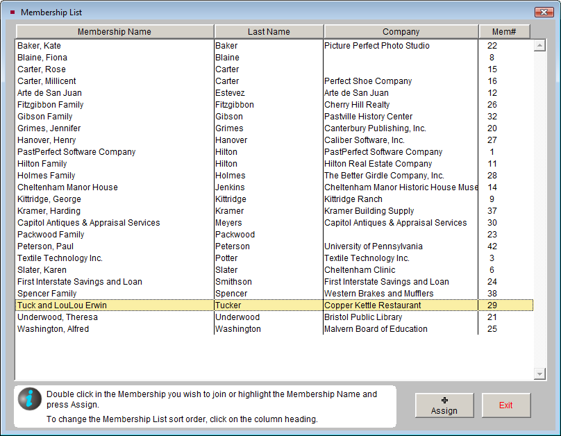Select the Gibson Family membership
Screen dimensions: 561x436
point(44,116)
